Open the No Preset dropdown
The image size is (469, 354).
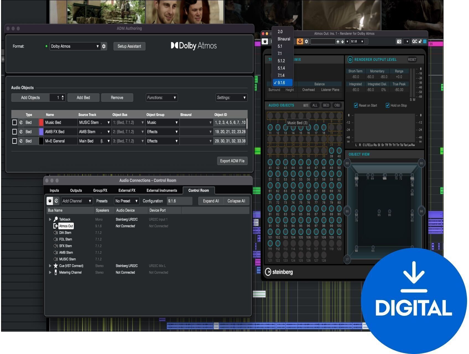click(126, 201)
